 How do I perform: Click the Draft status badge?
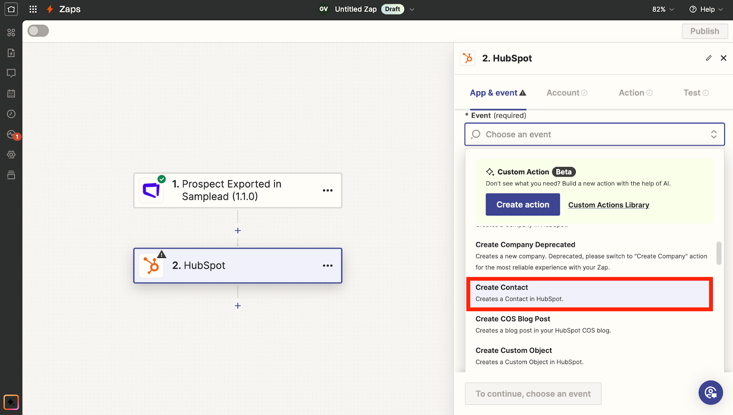click(x=393, y=9)
